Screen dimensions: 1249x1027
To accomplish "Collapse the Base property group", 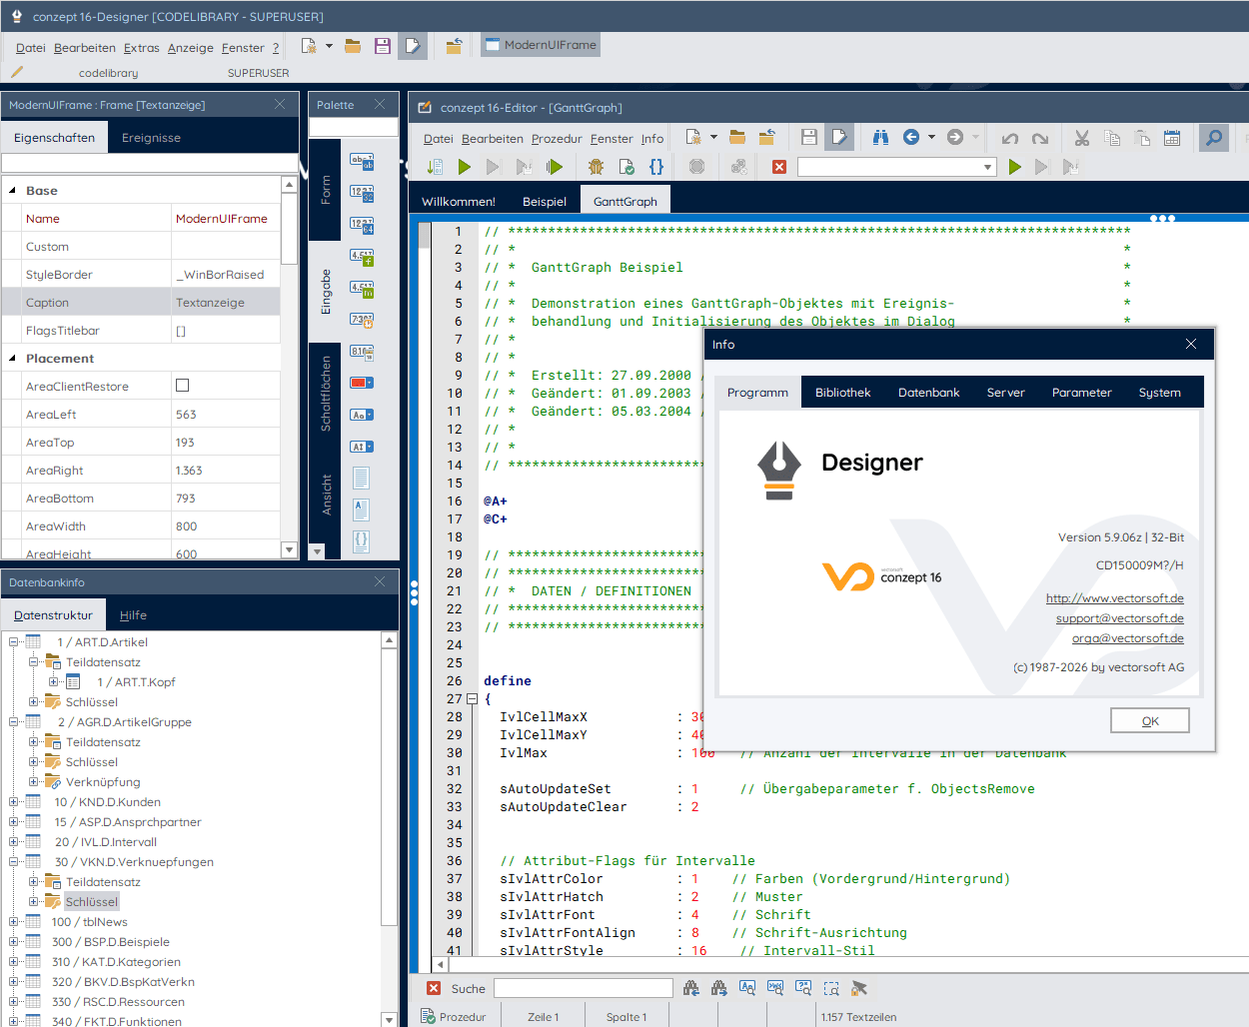I will click(13, 190).
